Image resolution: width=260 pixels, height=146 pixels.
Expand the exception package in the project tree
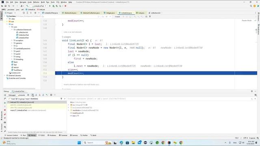[12, 41]
